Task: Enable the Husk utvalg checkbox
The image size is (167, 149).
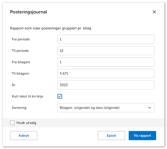Action: pyautogui.click(x=12, y=123)
